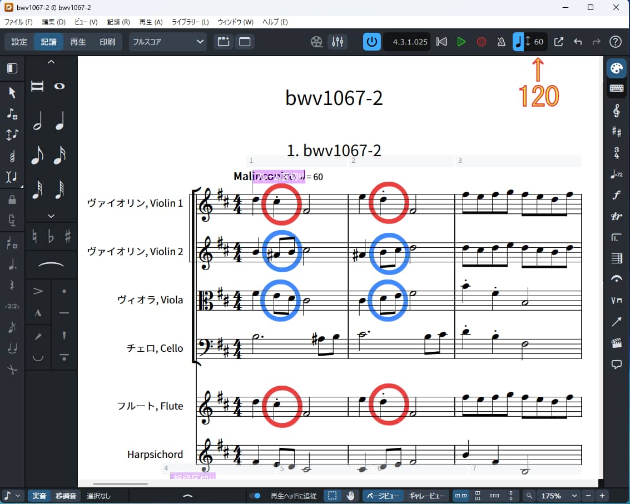Open the フルスコア score selector dropdown
Screen dimensions: 630x504
click(x=167, y=41)
